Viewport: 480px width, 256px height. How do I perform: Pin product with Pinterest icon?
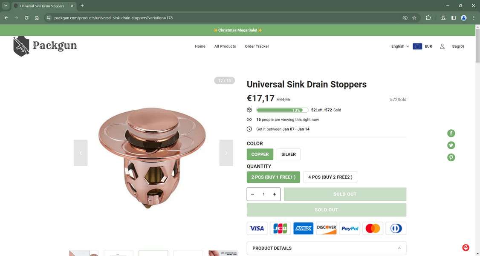click(x=451, y=157)
